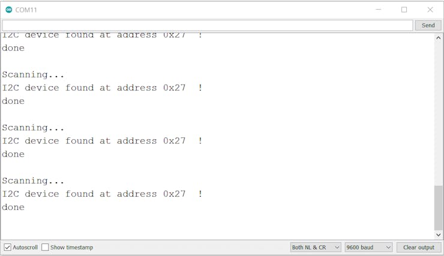Disable the Autoscroll checkbox
This screenshot has height=256, width=444.
(x=8, y=247)
